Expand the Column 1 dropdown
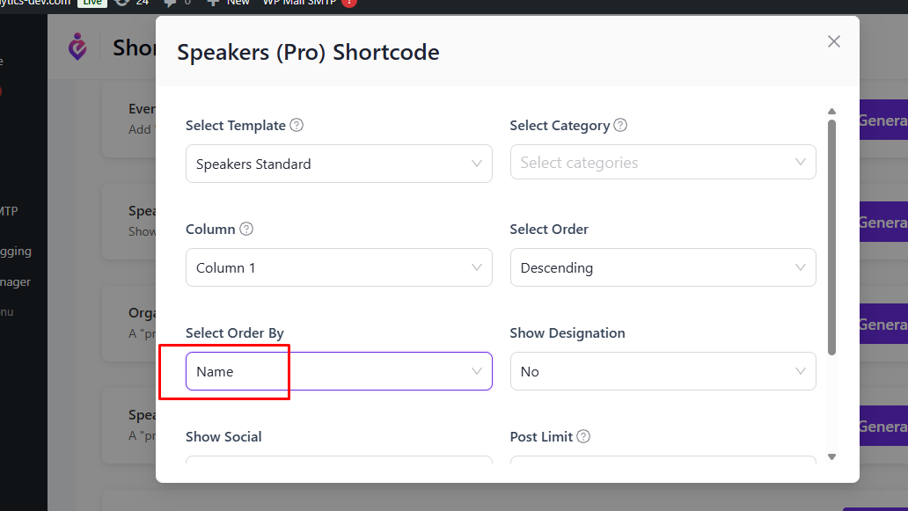 339,267
